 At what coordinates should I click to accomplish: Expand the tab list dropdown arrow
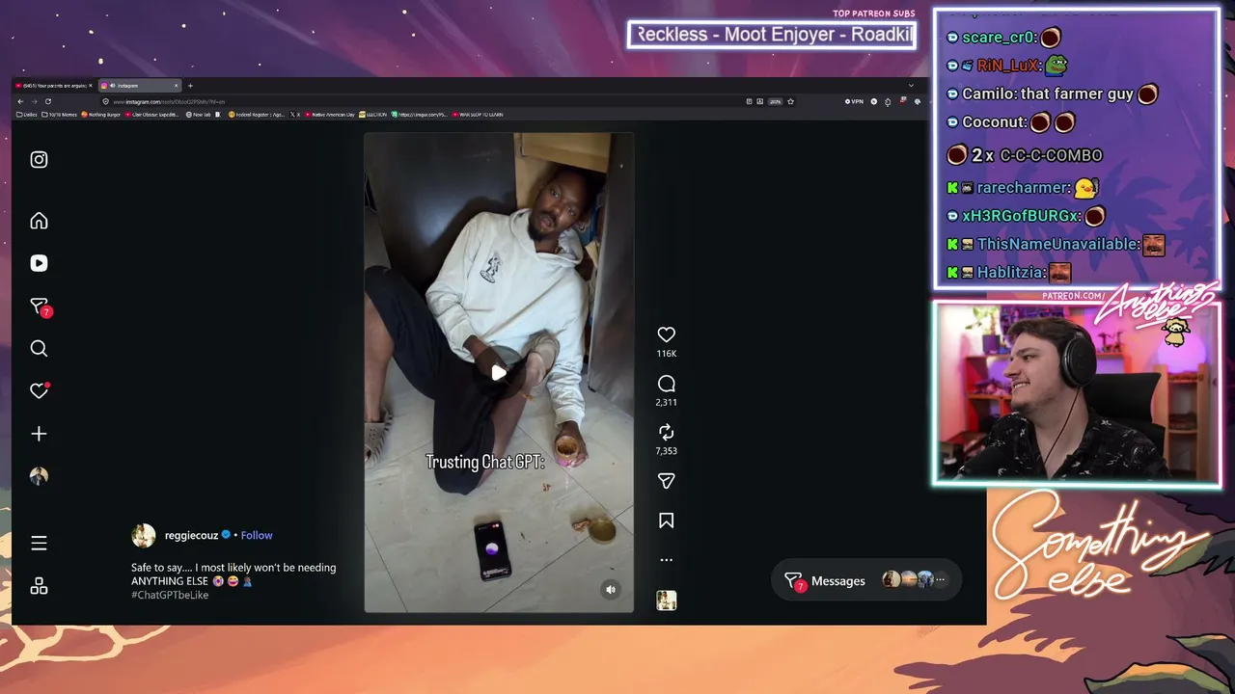coord(911,86)
